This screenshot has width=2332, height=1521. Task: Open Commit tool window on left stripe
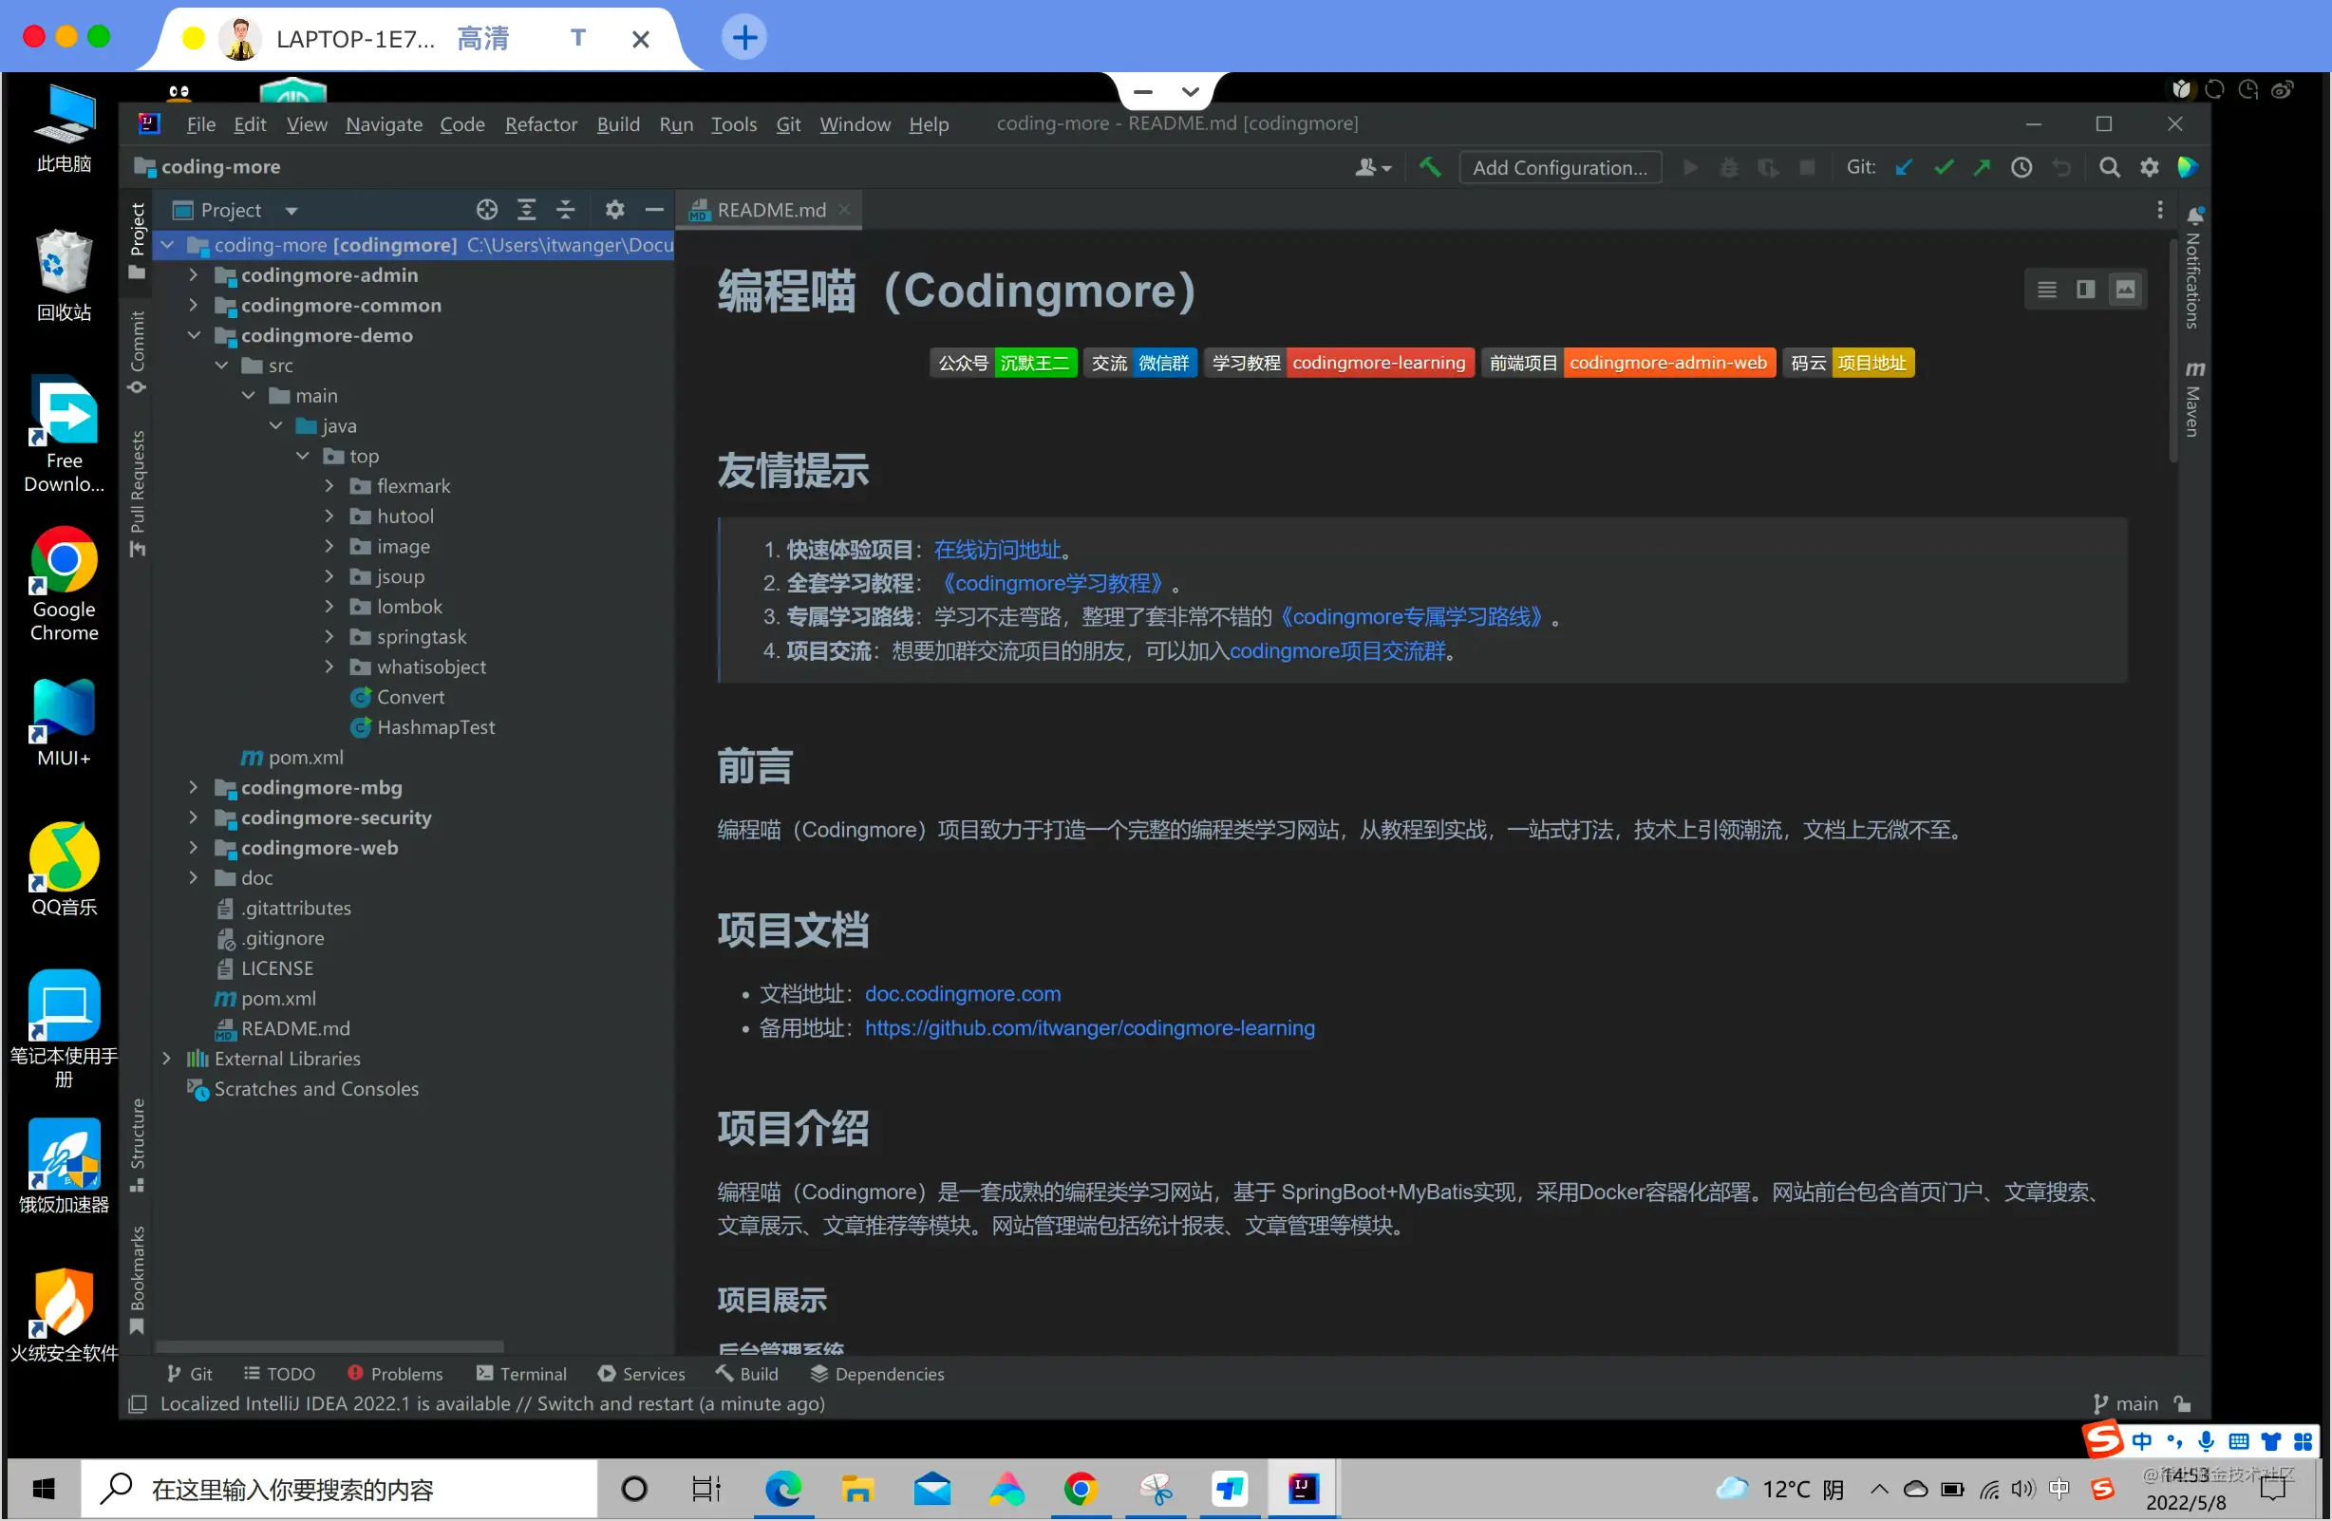click(x=137, y=352)
